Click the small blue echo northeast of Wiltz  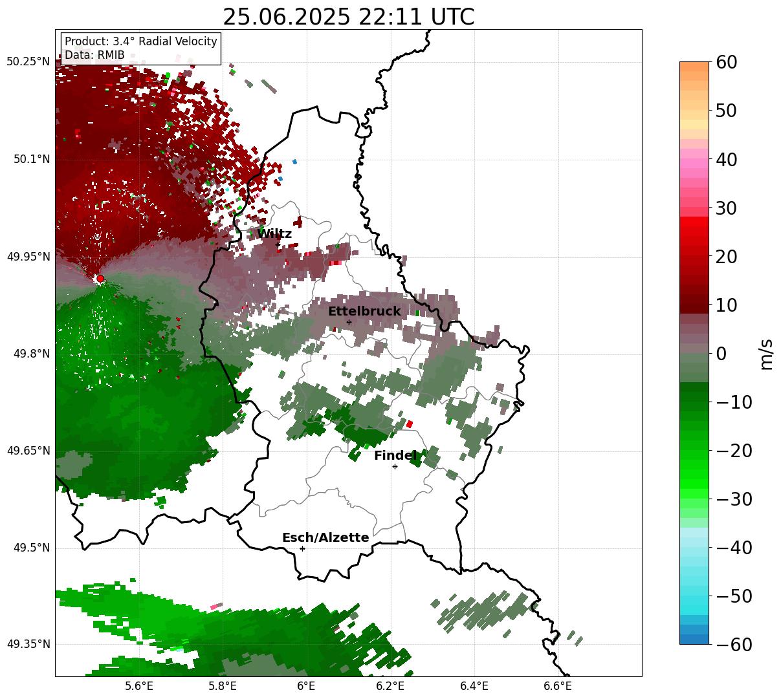click(295, 161)
